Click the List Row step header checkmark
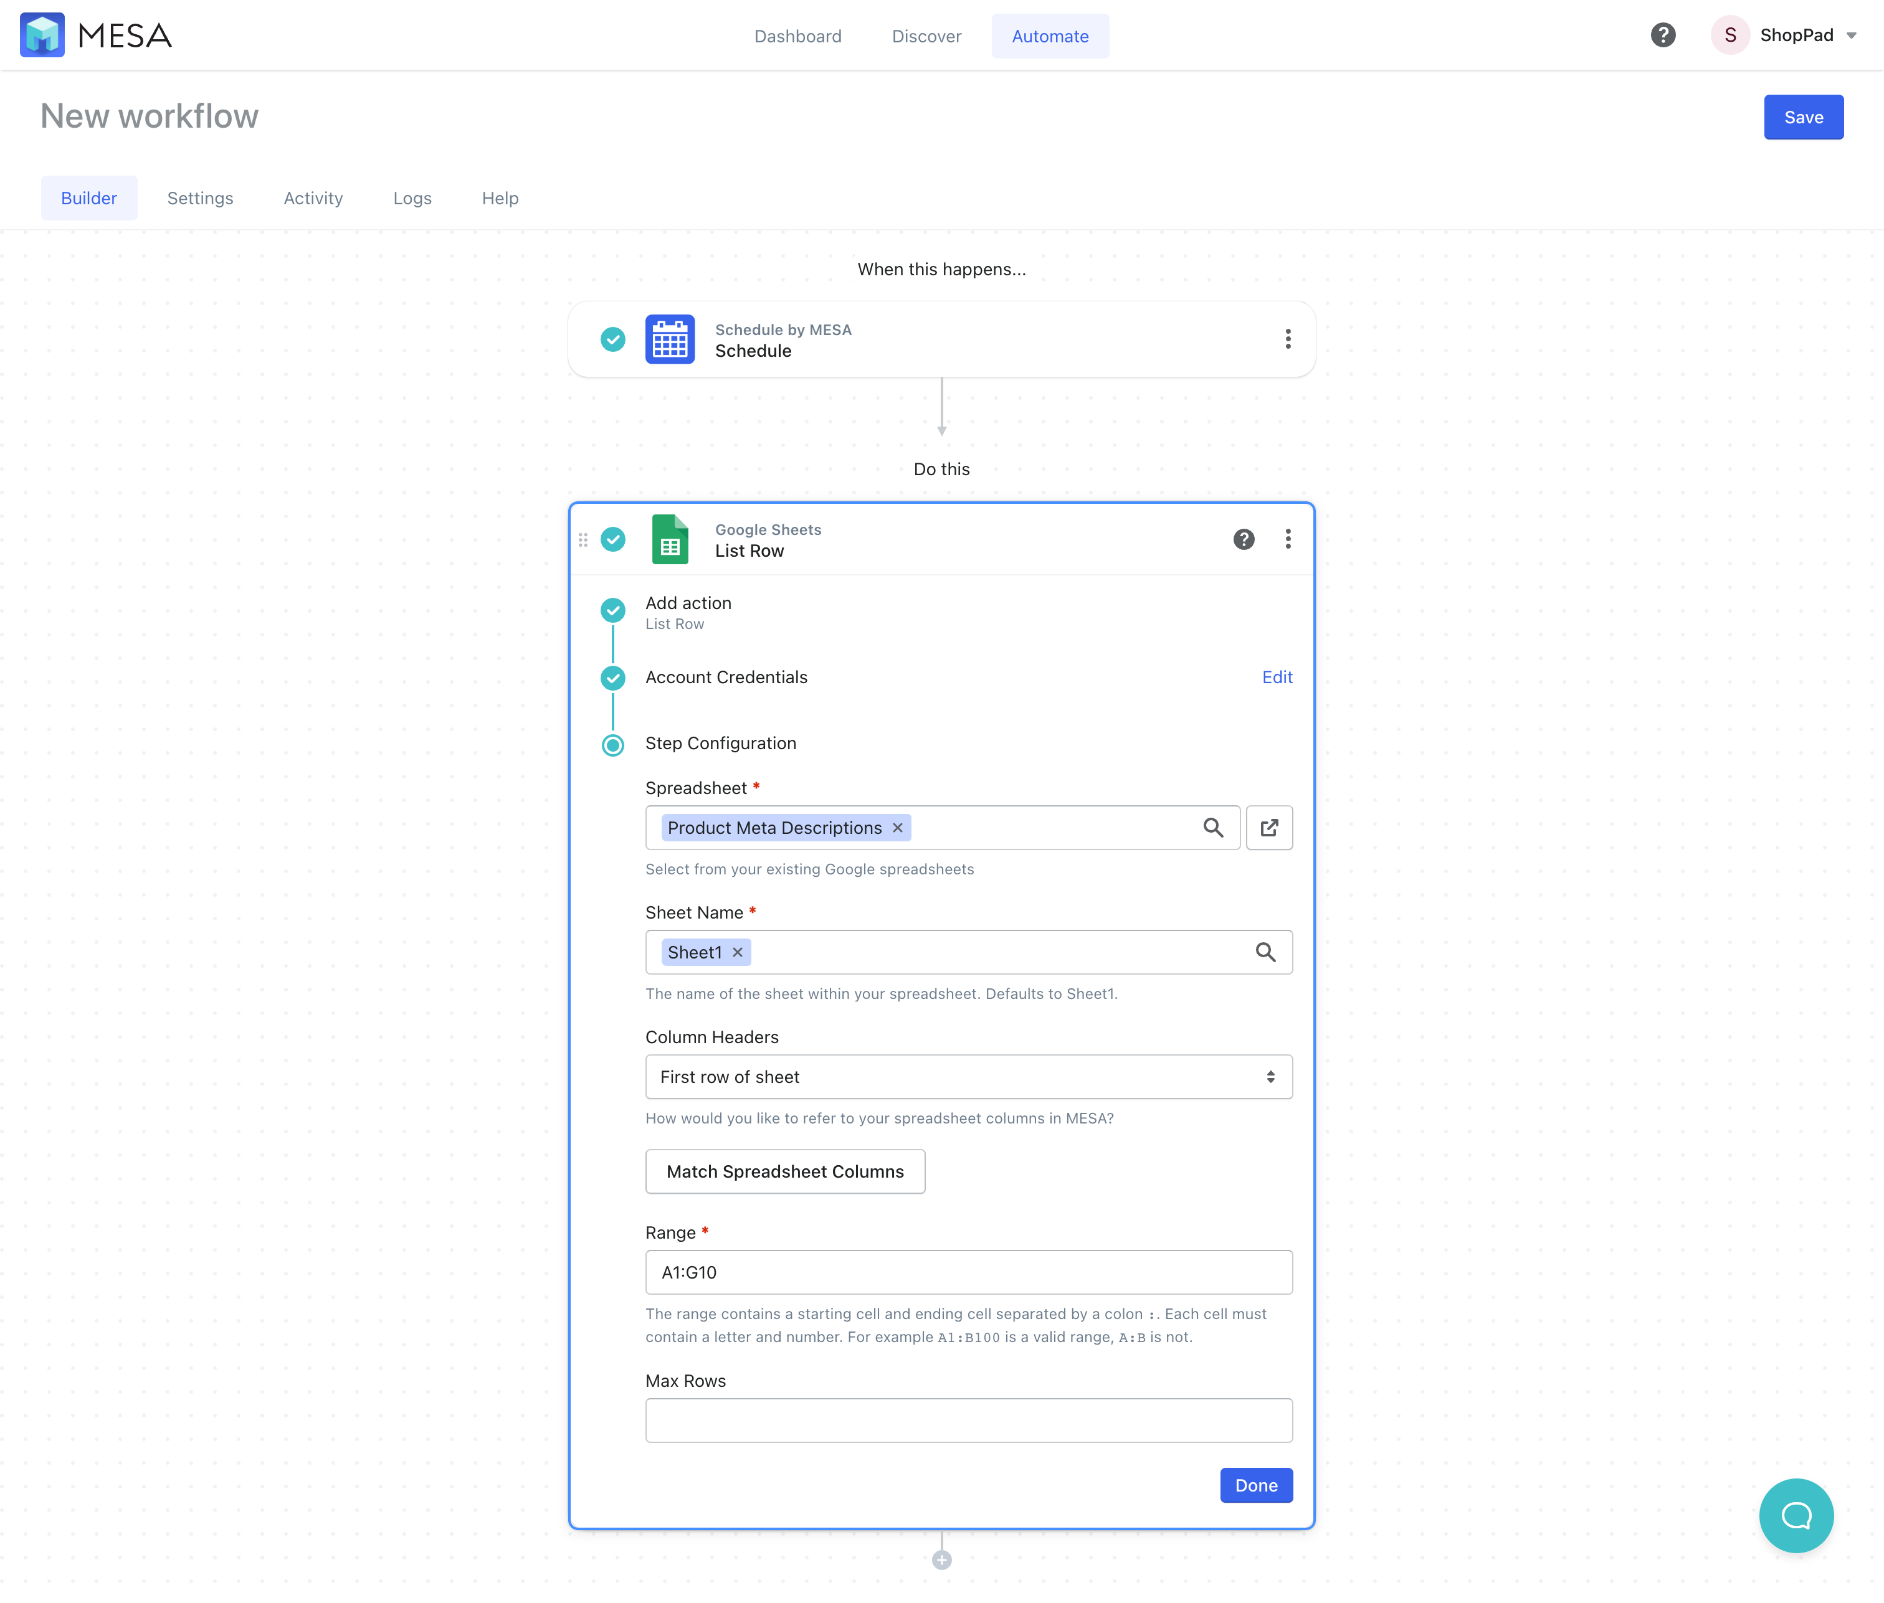 pyautogui.click(x=613, y=539)
